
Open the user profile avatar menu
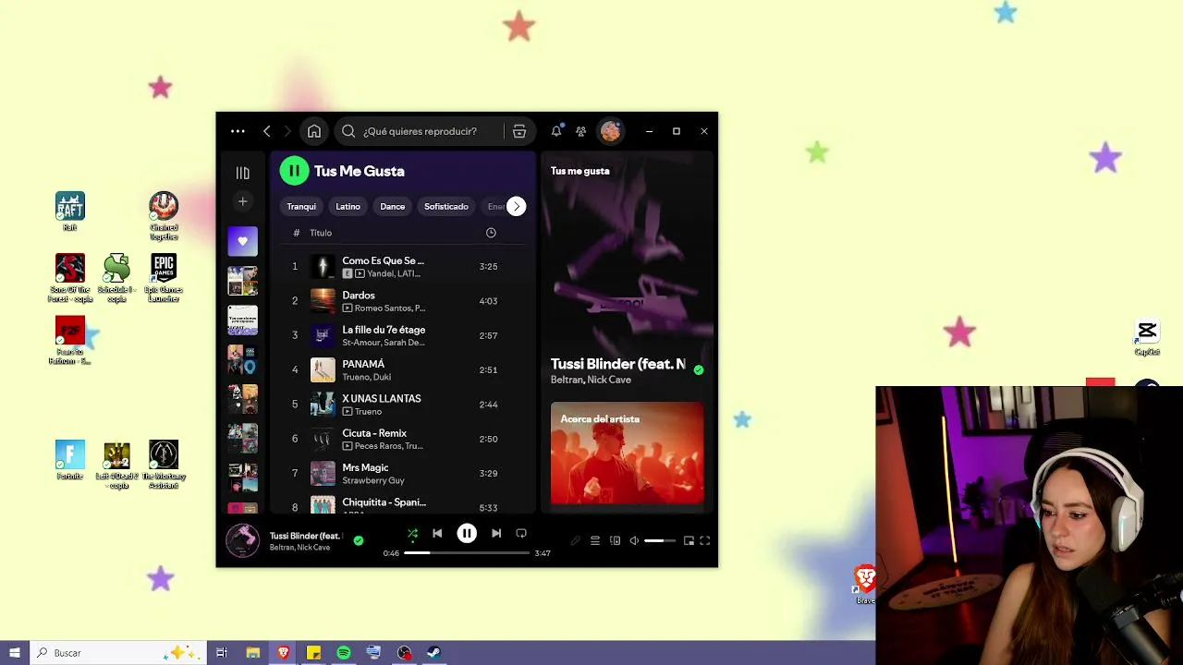(x=610, y=131)
